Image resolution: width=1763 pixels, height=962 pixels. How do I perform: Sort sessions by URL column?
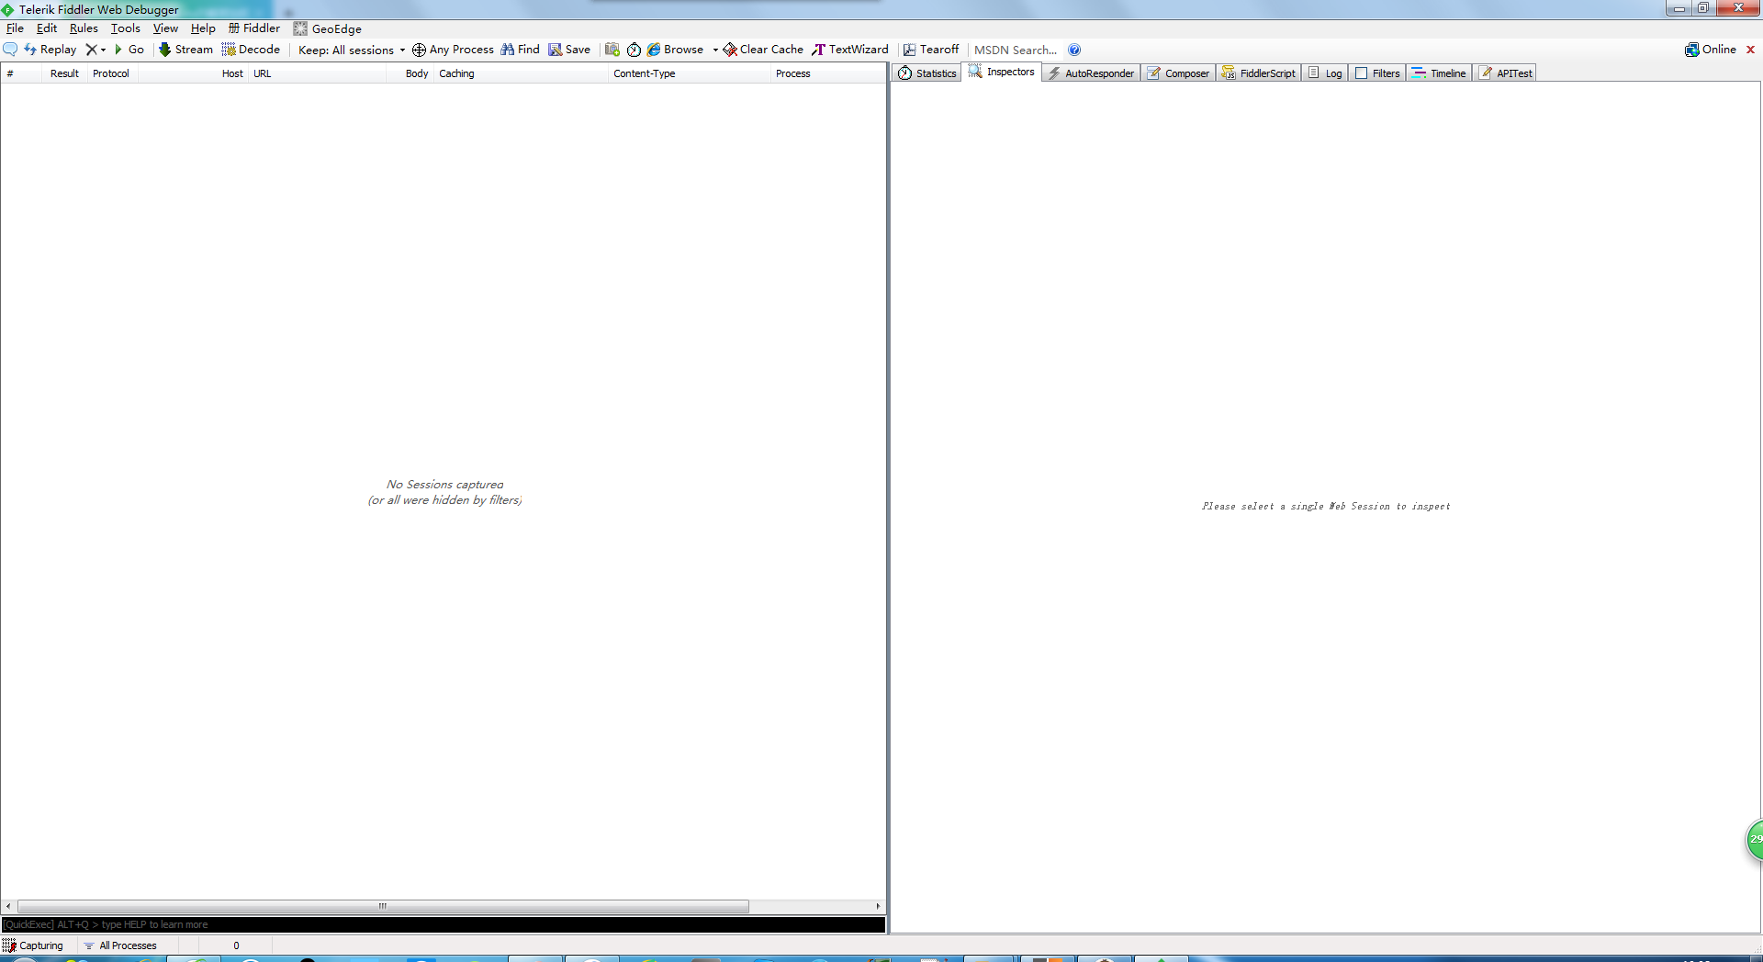point(318,73)
